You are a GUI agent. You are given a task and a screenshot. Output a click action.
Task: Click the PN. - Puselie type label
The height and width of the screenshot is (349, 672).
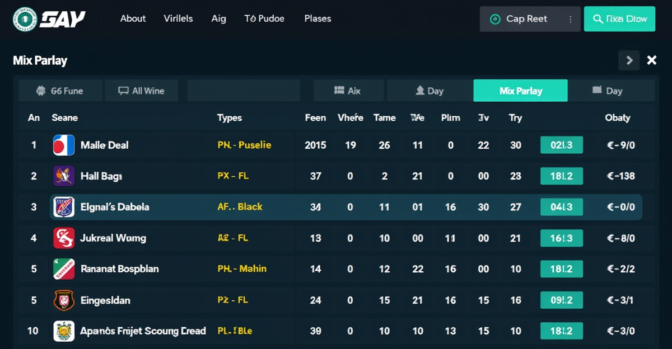[244, 145]
